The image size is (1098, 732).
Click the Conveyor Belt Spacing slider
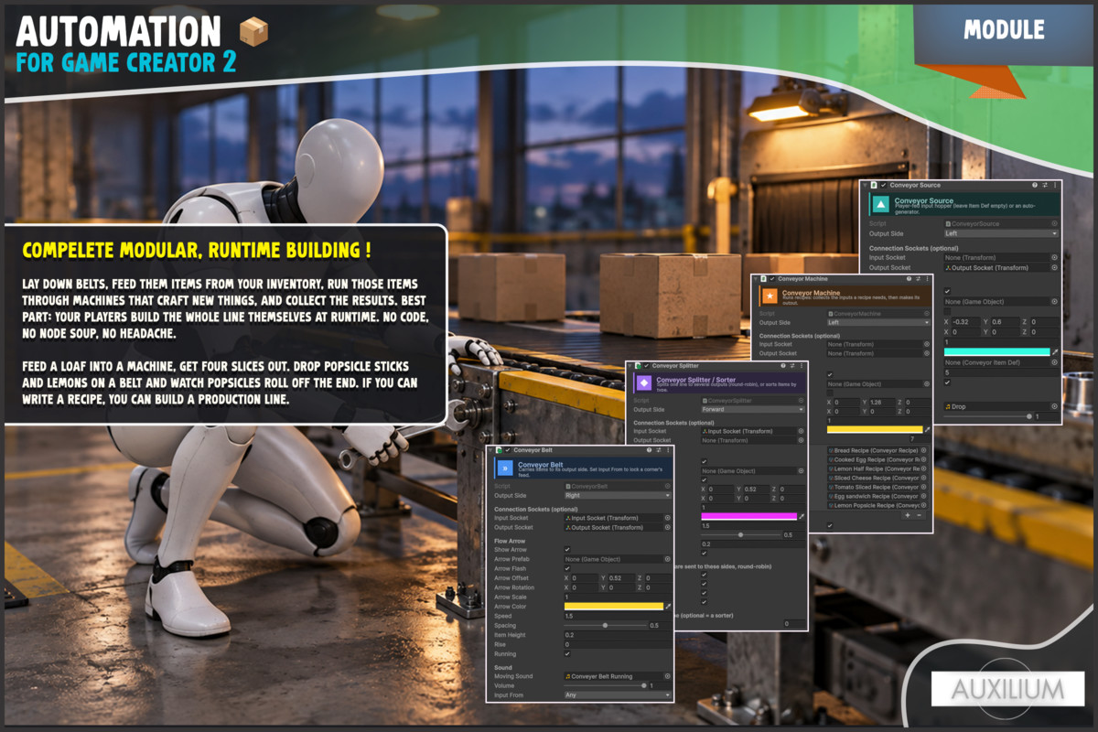tap(605, 626)
